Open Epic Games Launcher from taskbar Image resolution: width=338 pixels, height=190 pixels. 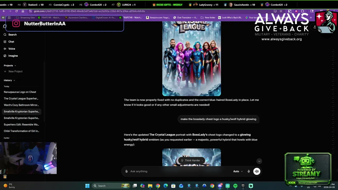pos(243,186)
